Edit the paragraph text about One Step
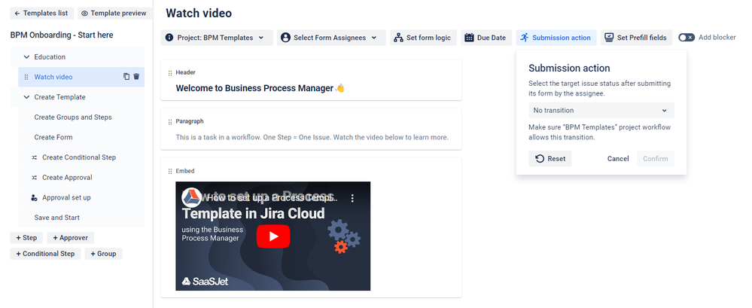This screenshot has height=308, width=752. [x=312, y=137]
